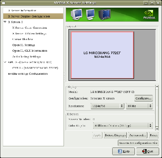Select LG MIRECHANG 772EF display in layout
Screen dimensions: 162x158
click(x=102, y=55)
